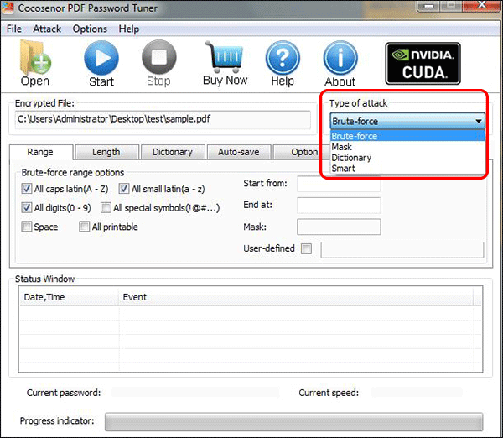Enable All special symbols checkbox

[x=106, y=207]
